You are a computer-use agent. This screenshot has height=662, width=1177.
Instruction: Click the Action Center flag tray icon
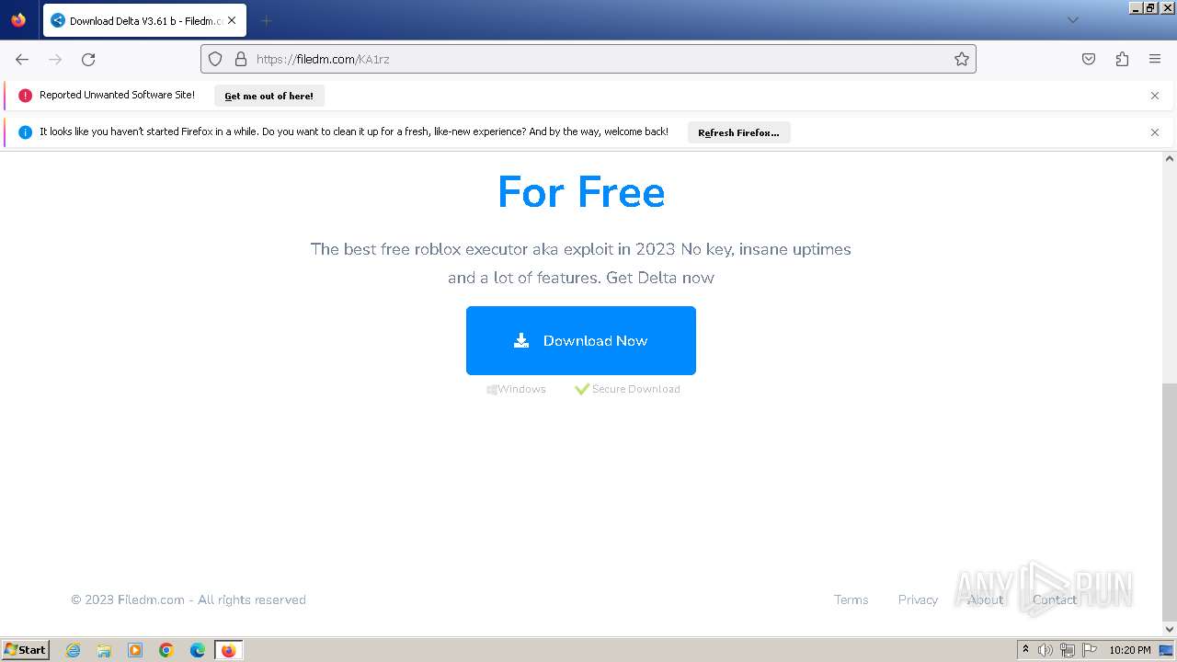pyautogui.click(x=1090, y=650)
